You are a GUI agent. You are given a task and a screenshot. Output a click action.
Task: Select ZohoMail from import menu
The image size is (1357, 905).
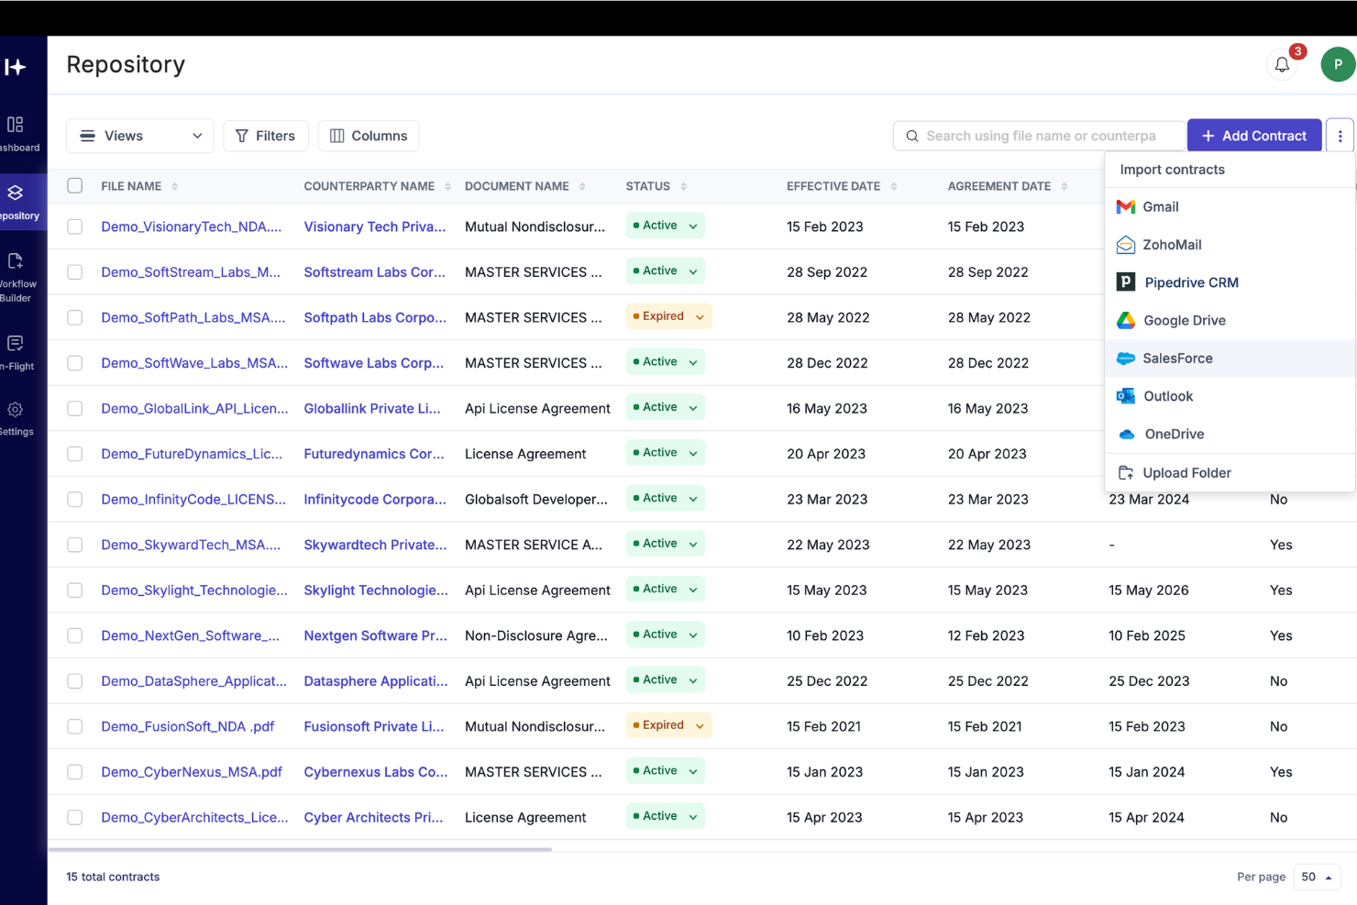click(x=1230, y=245)
